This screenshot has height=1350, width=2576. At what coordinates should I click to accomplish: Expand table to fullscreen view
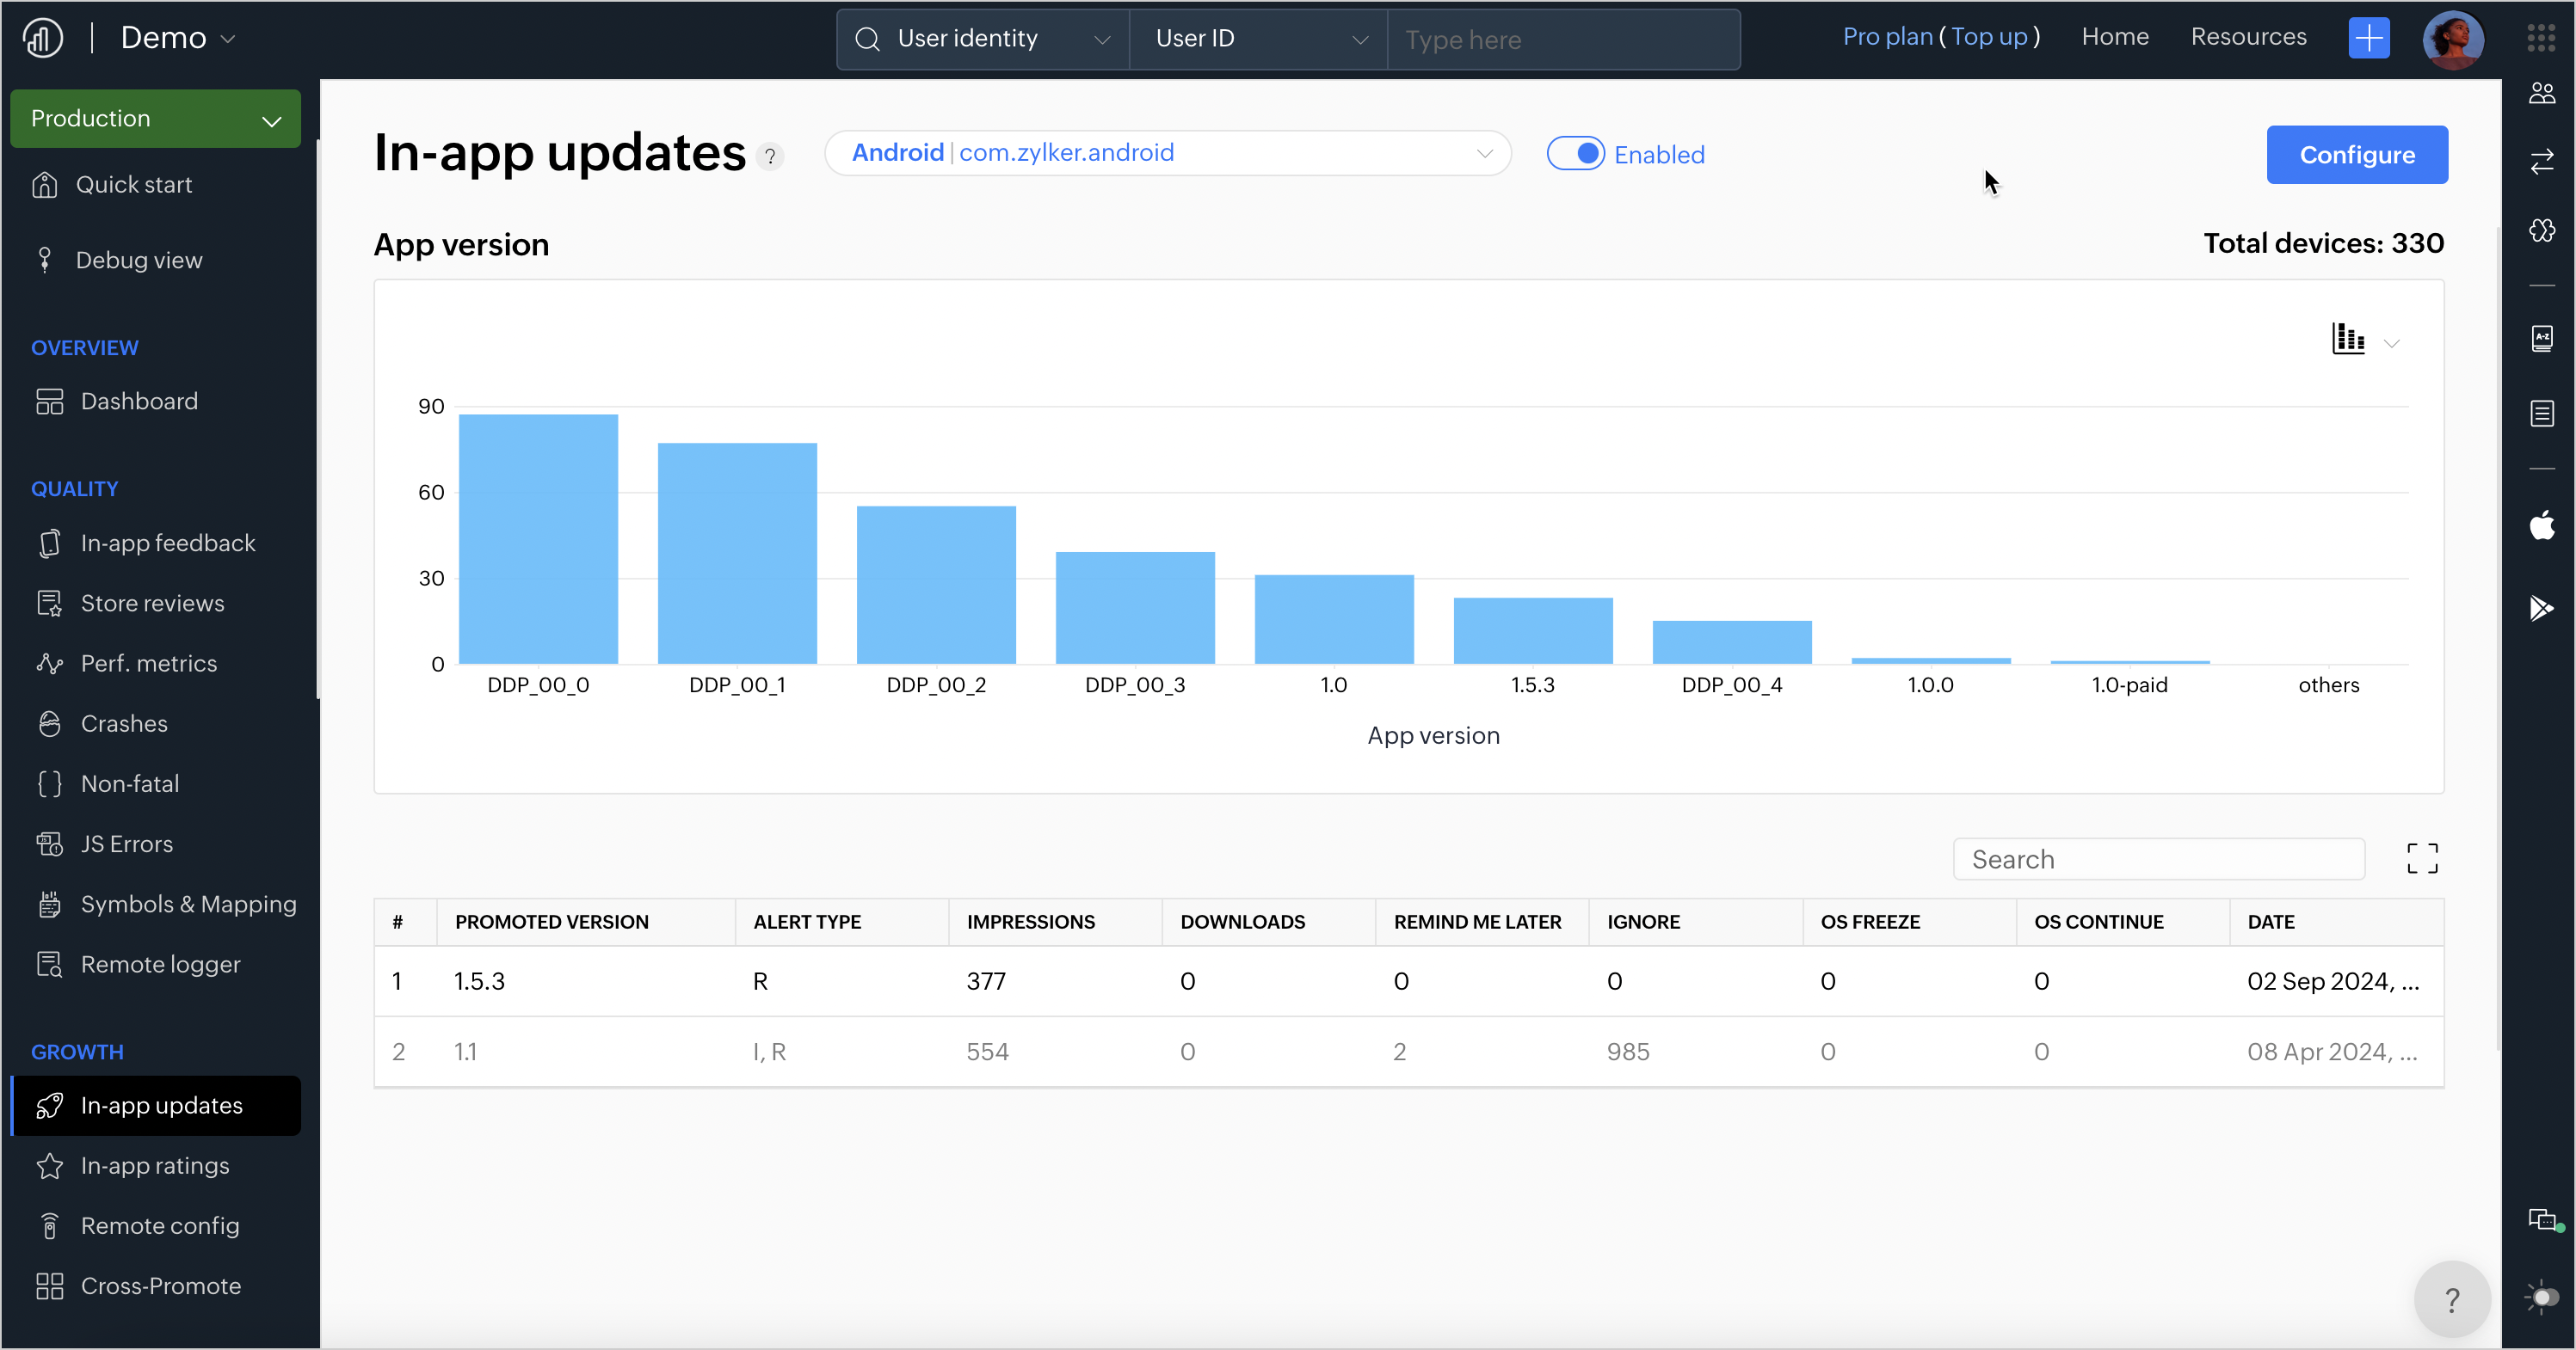[2421, 858]
